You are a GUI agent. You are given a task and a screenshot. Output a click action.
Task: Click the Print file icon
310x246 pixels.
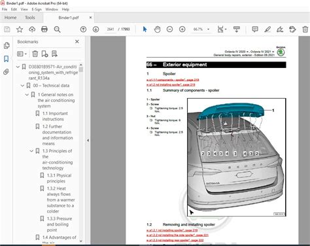pyautogui.click(x=44, y=29)
